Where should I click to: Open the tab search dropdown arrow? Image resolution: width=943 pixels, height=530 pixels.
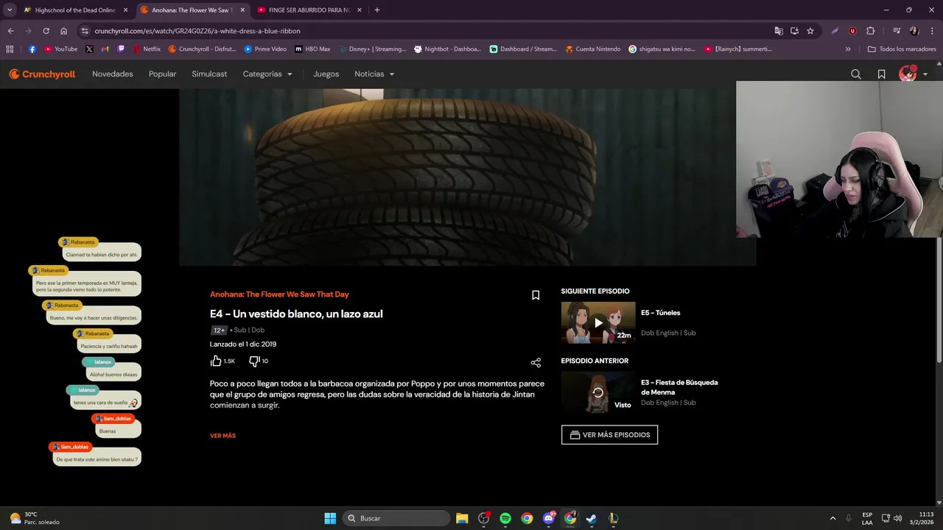[x=10, y=10]
